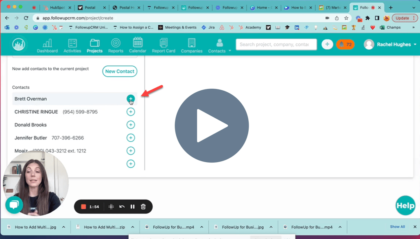Click the notifications bell showing 72
This screenshot has height=239, width=420.
click(345, 44)
